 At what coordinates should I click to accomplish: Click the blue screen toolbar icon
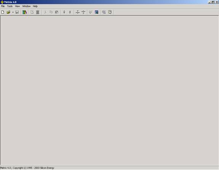tap(96, 12)
